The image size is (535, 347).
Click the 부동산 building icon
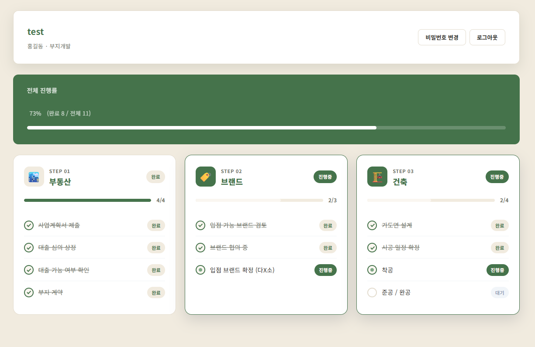[x=34, y=177]
